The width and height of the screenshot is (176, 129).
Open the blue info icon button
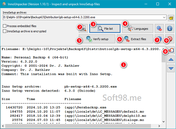pos(170,29)
